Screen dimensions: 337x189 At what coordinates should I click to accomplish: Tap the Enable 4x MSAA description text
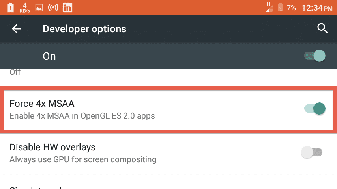pos(82,116)
